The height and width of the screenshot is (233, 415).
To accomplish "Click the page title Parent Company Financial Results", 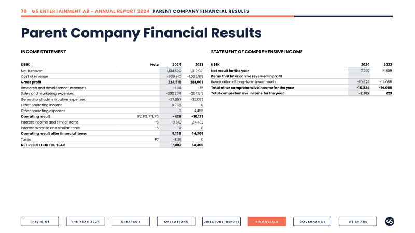I will tap(141, 33).
